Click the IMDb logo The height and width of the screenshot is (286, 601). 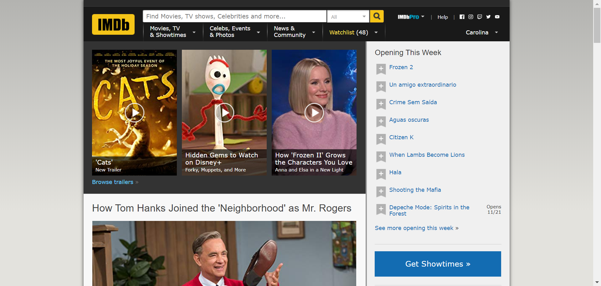113,24
